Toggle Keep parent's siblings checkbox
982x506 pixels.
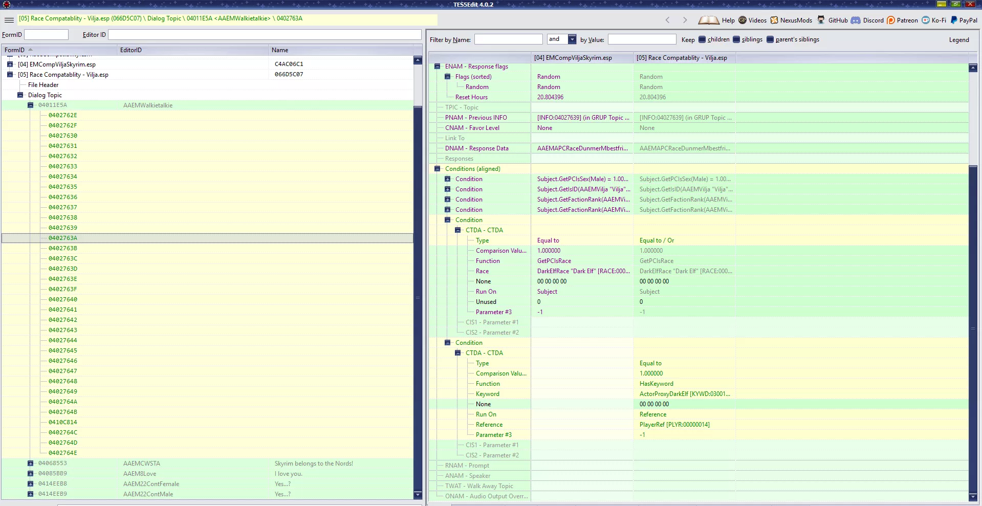(x=770, y=39)
